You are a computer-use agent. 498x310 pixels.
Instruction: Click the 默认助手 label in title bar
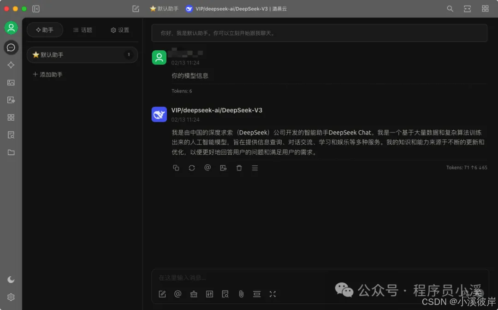pos(164,9)
